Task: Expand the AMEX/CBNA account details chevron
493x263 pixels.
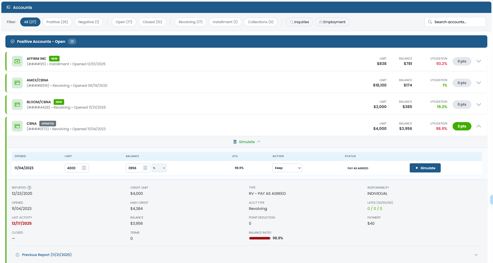Action: [x=478, y=83]
